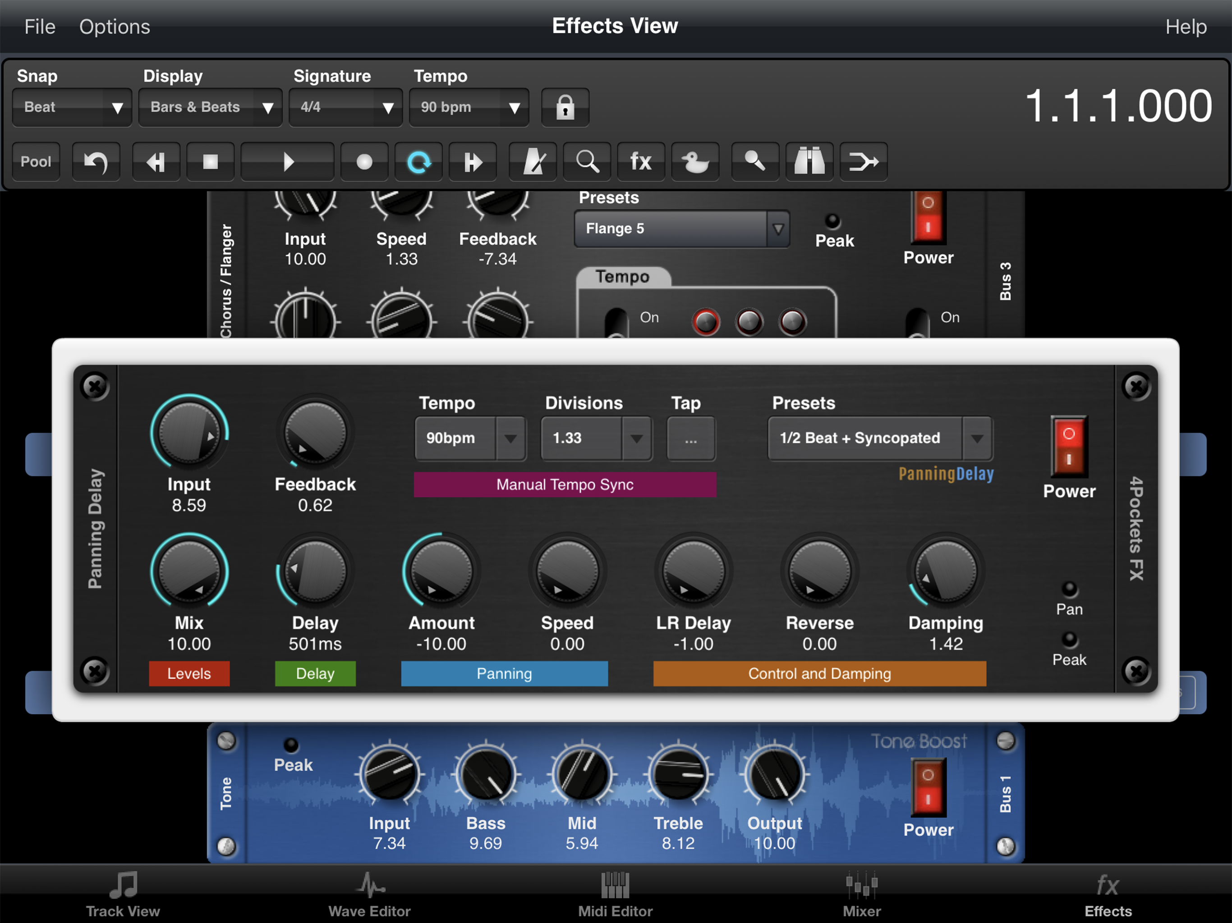Click the tempo padlock icon
1232x923 pixels.
coord(565,107)
